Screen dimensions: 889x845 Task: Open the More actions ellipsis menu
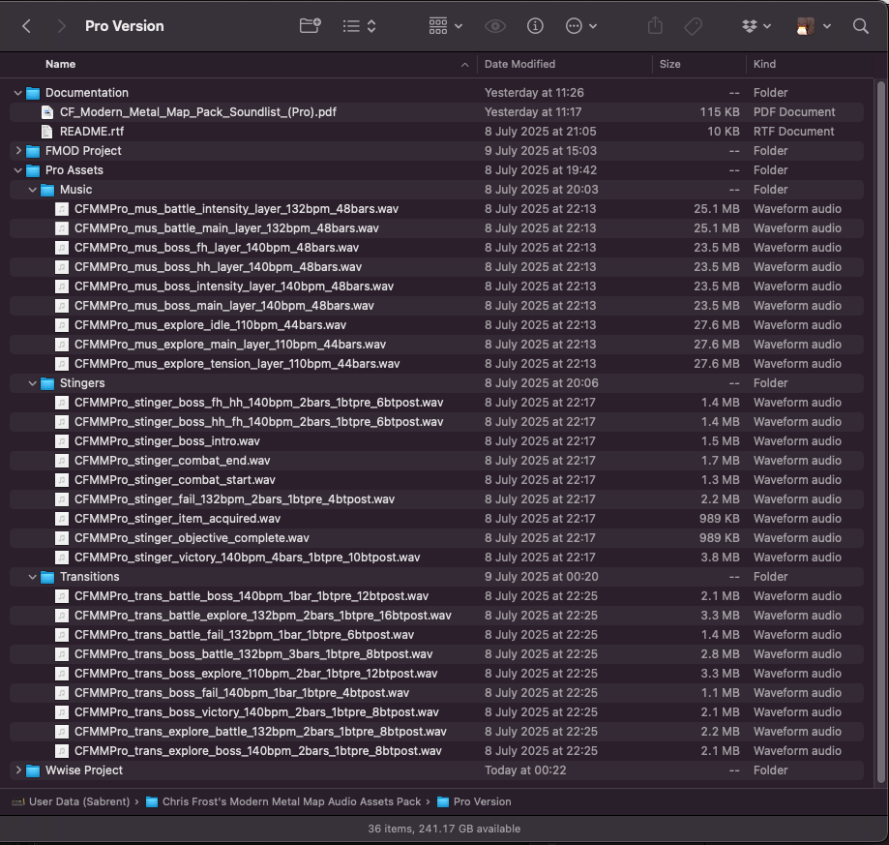click(x=580, y=26)
